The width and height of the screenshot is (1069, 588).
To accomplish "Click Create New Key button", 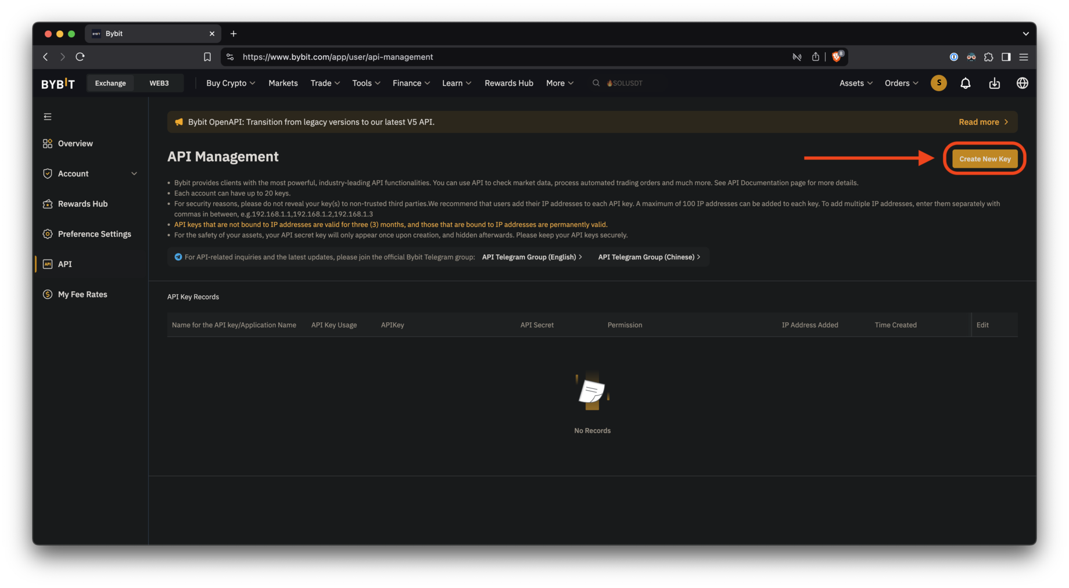I will click(984, 158).
